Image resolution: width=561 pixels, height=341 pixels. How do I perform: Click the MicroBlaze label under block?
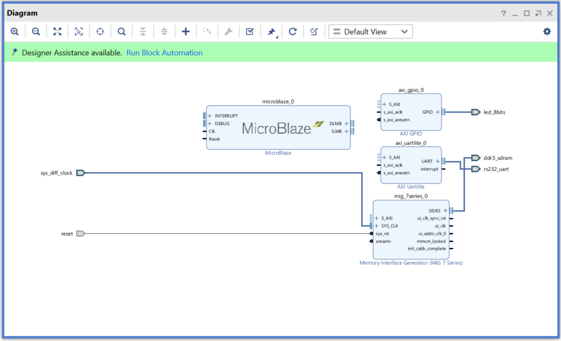pos(278,153)
